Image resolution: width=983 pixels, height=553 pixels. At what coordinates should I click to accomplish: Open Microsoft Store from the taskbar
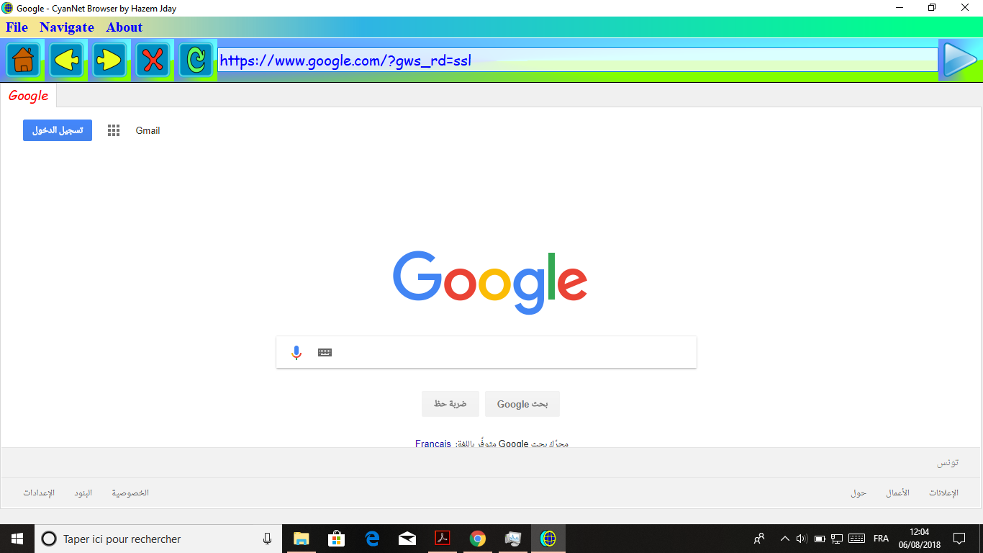[x=336, y=539]
